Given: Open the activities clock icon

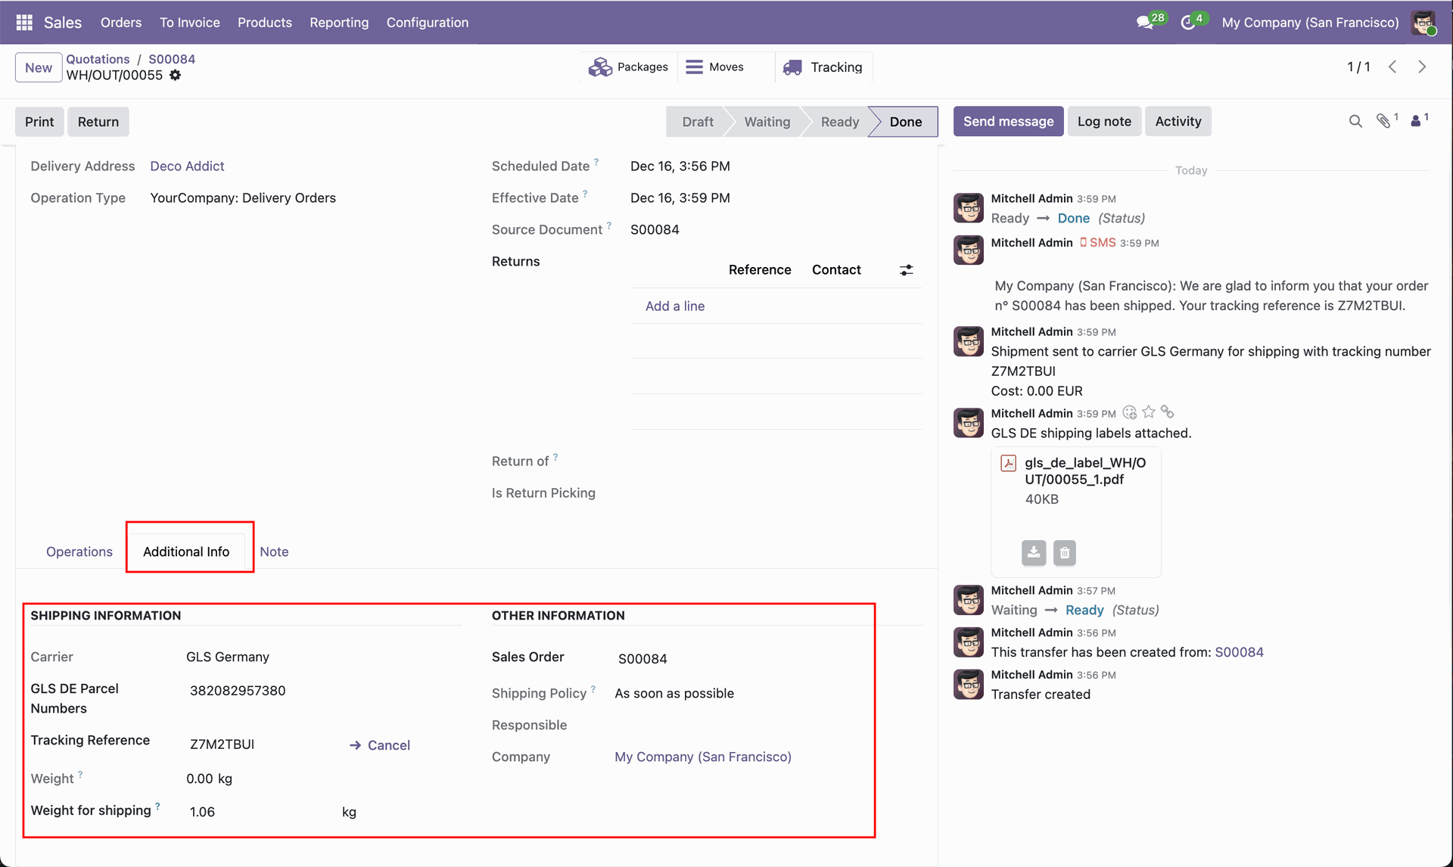Looking at the screenshot, I should [x=1188, y=23].
